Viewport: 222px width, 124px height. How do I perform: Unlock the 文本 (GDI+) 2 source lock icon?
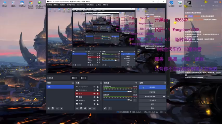click(x=98, y=87)
